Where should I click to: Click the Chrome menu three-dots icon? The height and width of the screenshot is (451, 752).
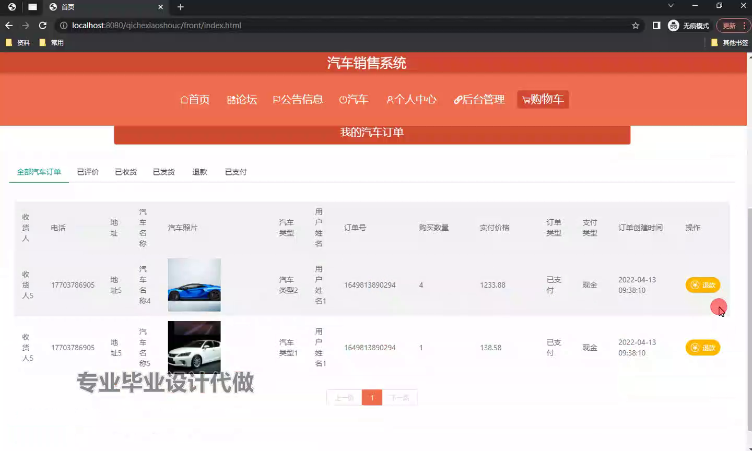744,26
